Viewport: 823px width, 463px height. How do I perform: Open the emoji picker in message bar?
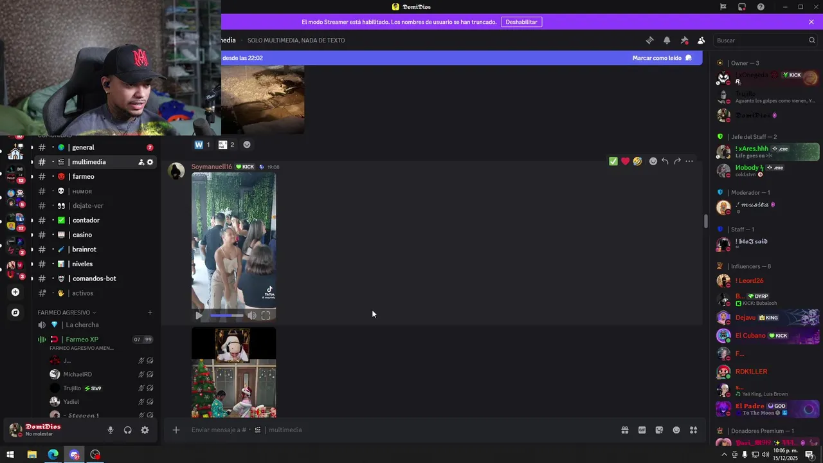pos(676,430)
